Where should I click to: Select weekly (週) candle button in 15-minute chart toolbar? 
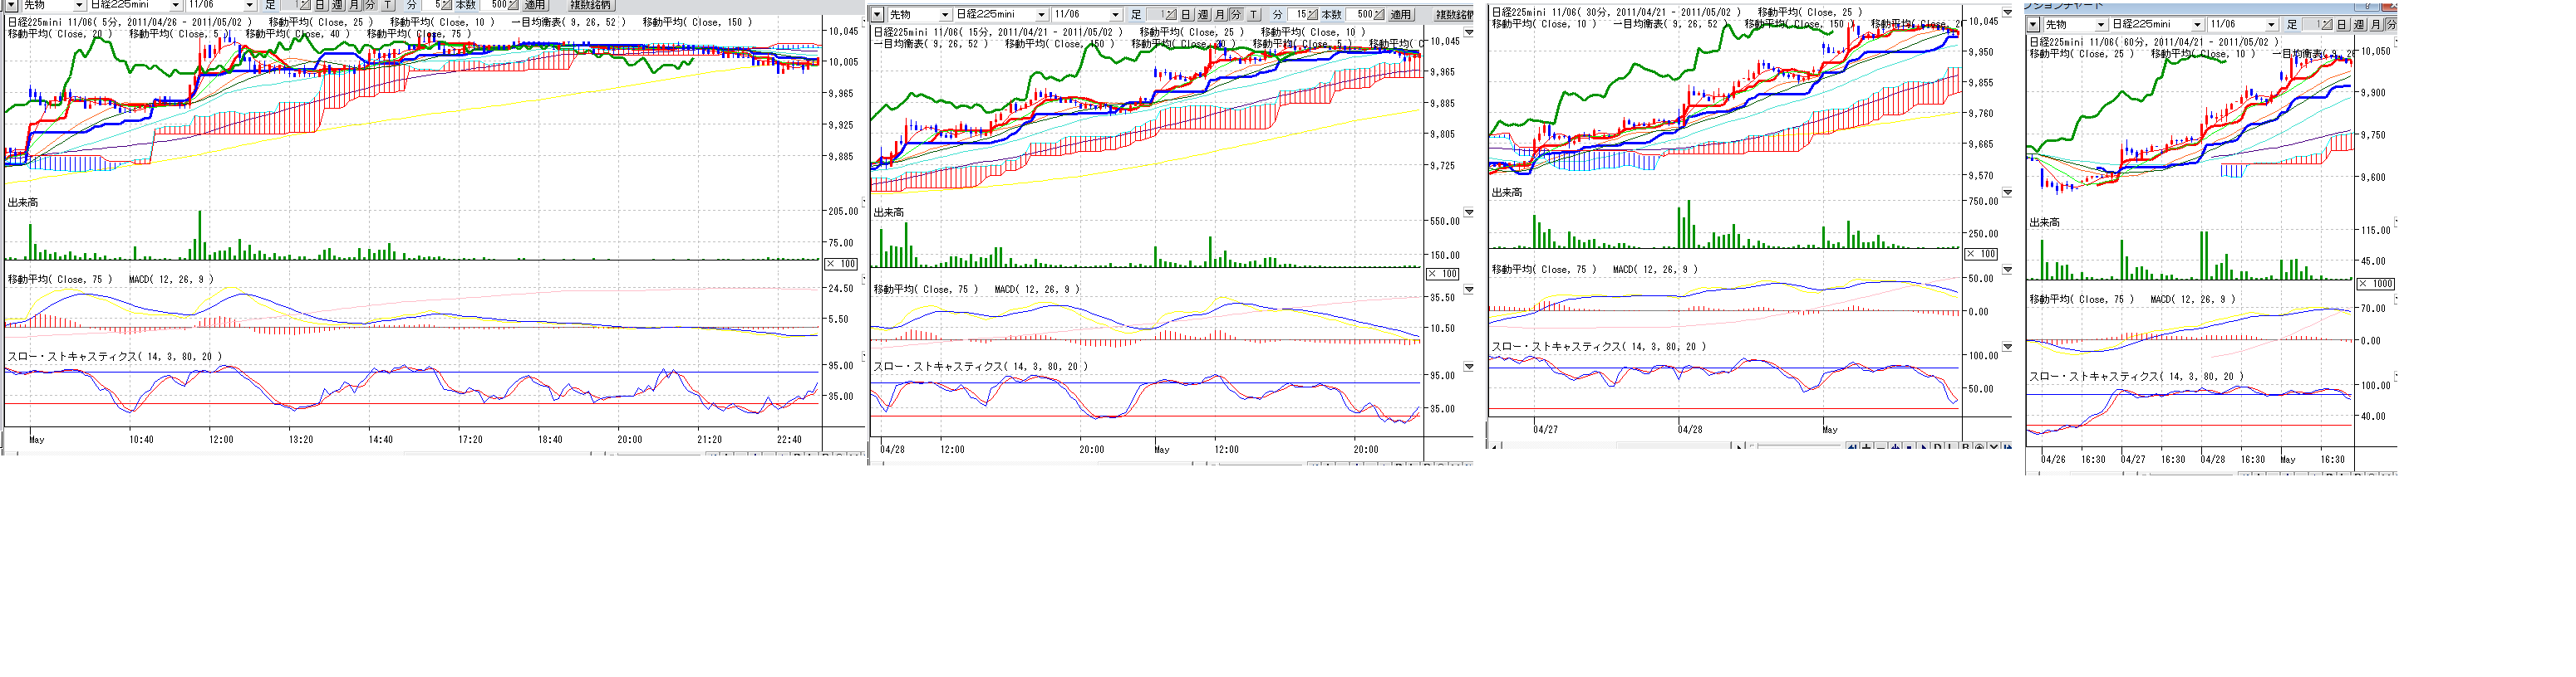[x=1203, y=15]
